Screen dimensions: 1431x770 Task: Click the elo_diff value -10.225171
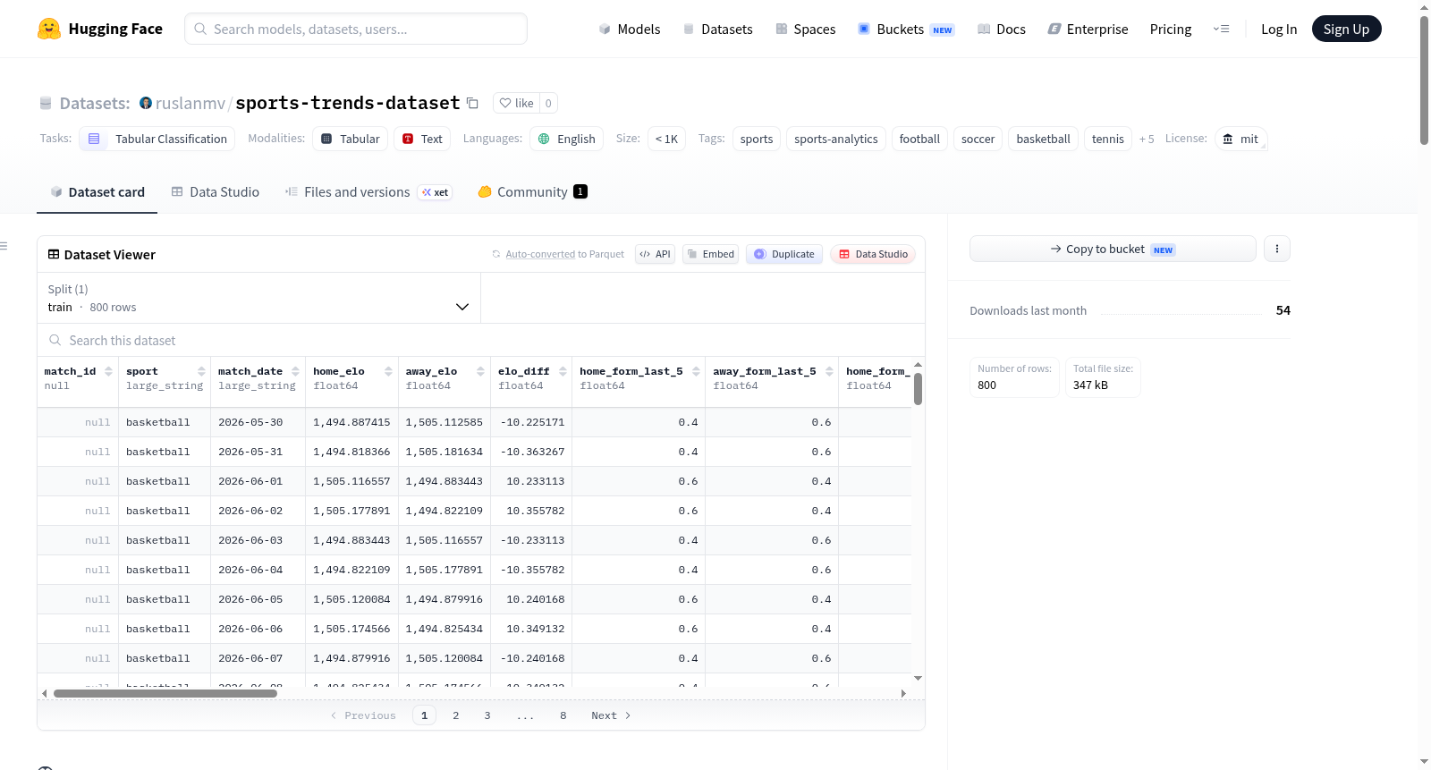[x=532, y=422]
